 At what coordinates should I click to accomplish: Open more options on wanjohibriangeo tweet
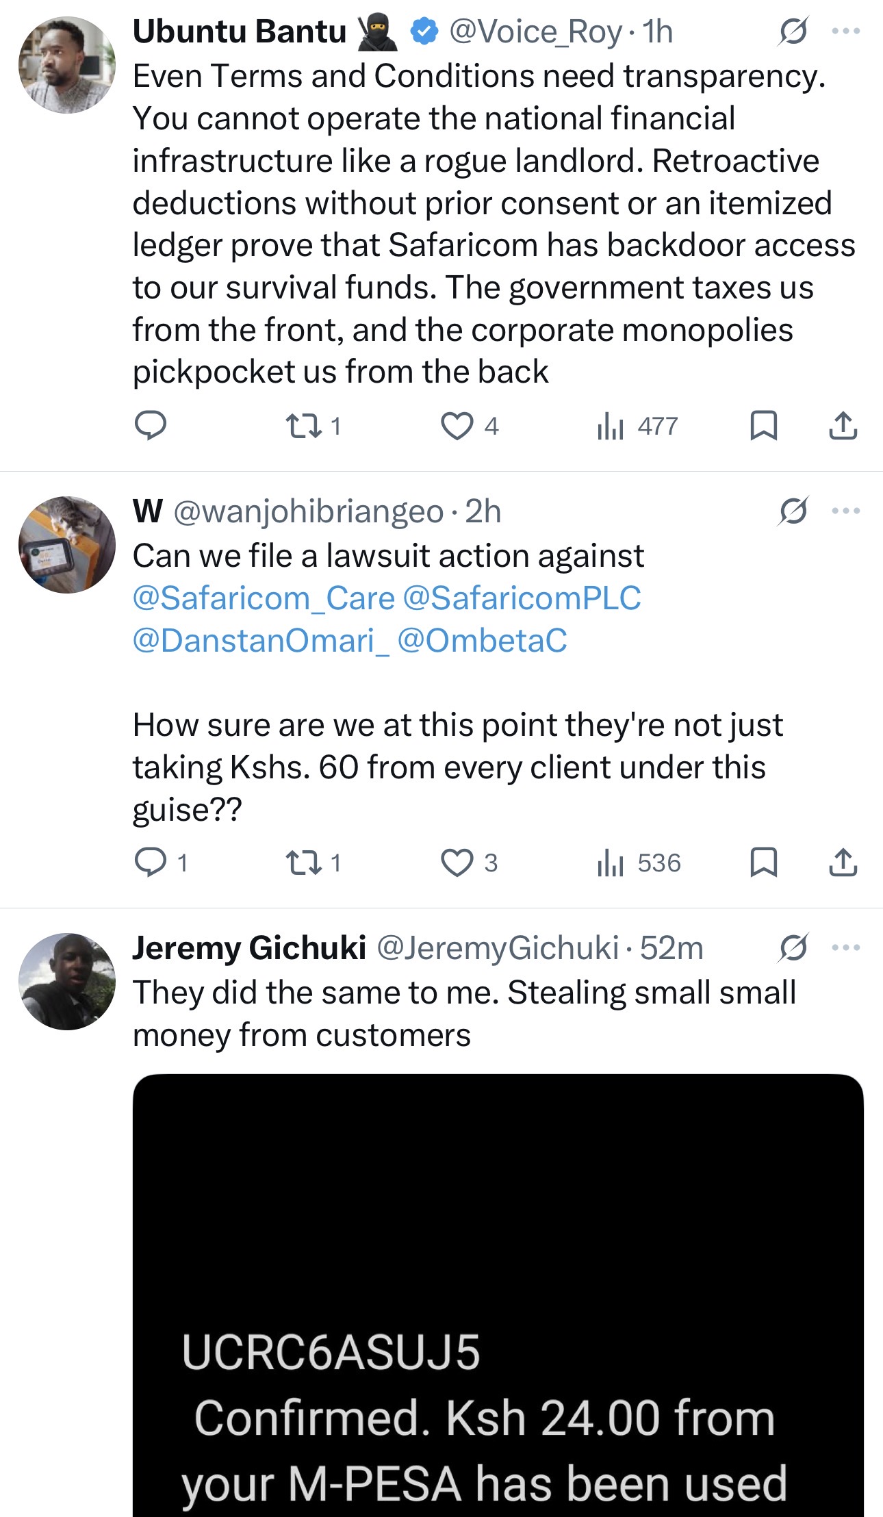(x=846, y=511)
